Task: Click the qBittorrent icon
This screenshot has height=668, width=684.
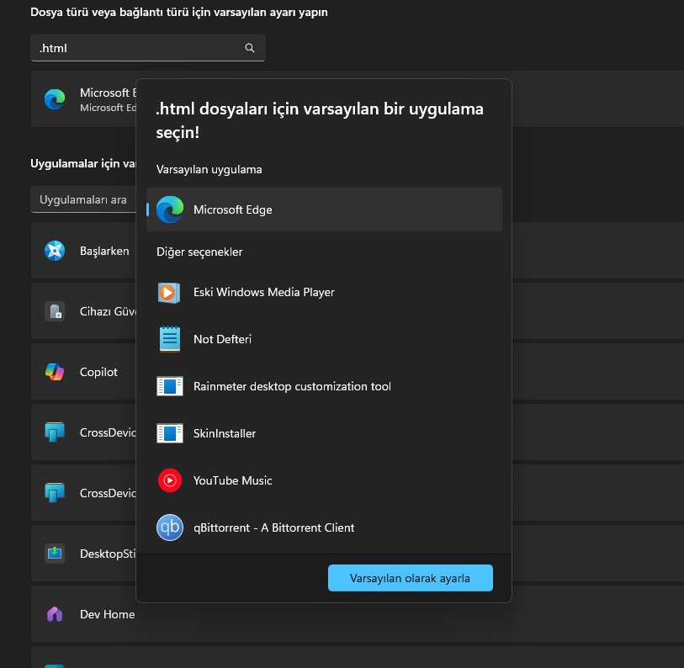Action: (170, 528)
